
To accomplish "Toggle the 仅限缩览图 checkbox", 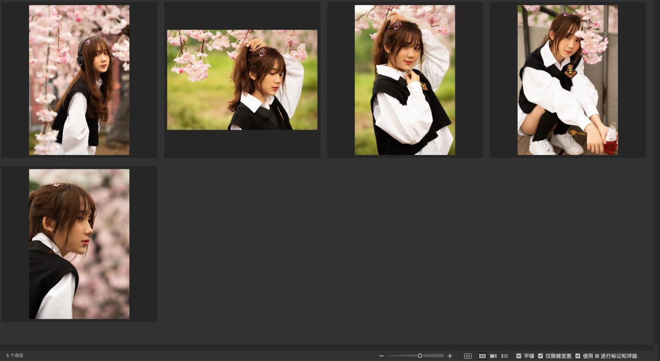I will click(540, 356).
